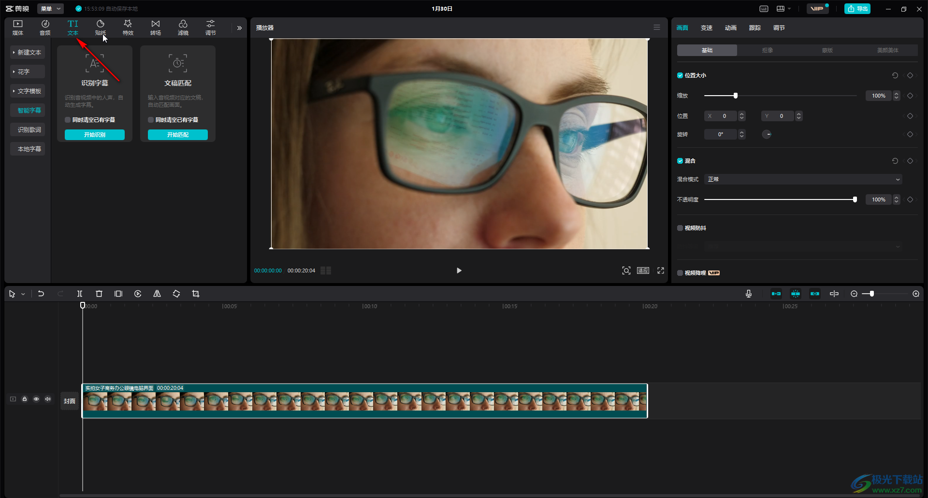This screenshot has width=928, height=498.
Task: Click 开始匹配 button
Action: coord(178,135)
